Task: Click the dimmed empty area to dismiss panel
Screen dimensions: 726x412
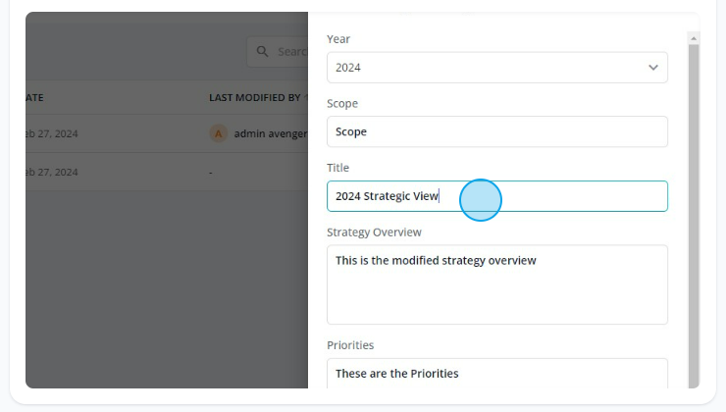Action: click(167, 289)
